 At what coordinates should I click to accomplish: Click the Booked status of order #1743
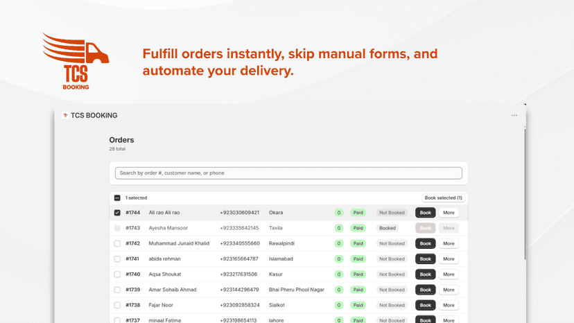pos(388,228)
